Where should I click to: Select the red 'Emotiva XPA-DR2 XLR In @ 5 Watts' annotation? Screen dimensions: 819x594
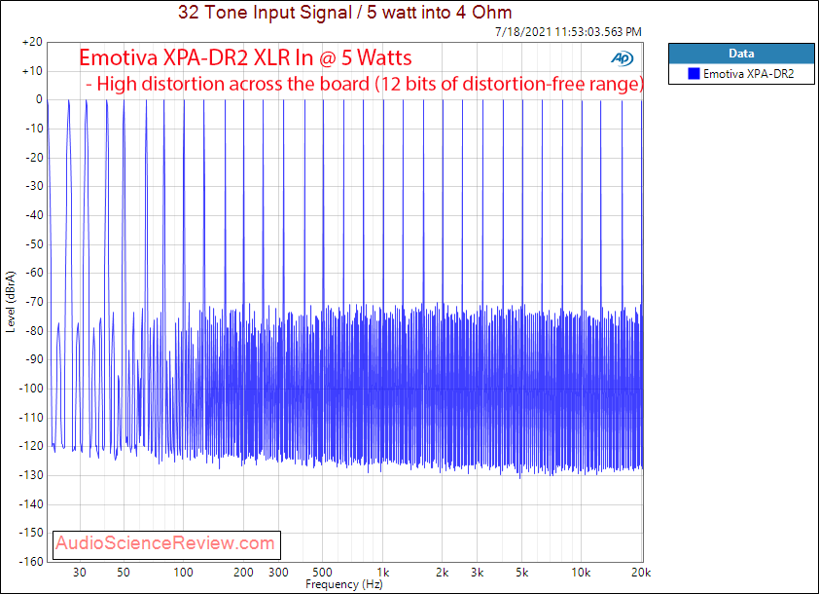tap(245, 57)
